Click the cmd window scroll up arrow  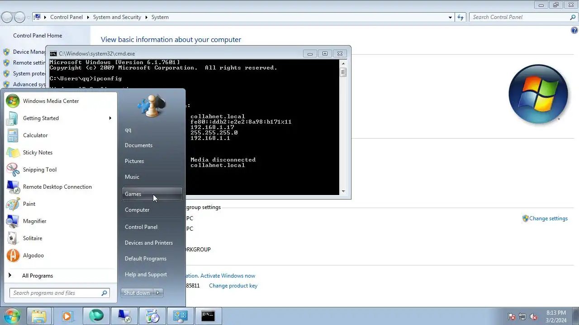[x=343, y=63]
